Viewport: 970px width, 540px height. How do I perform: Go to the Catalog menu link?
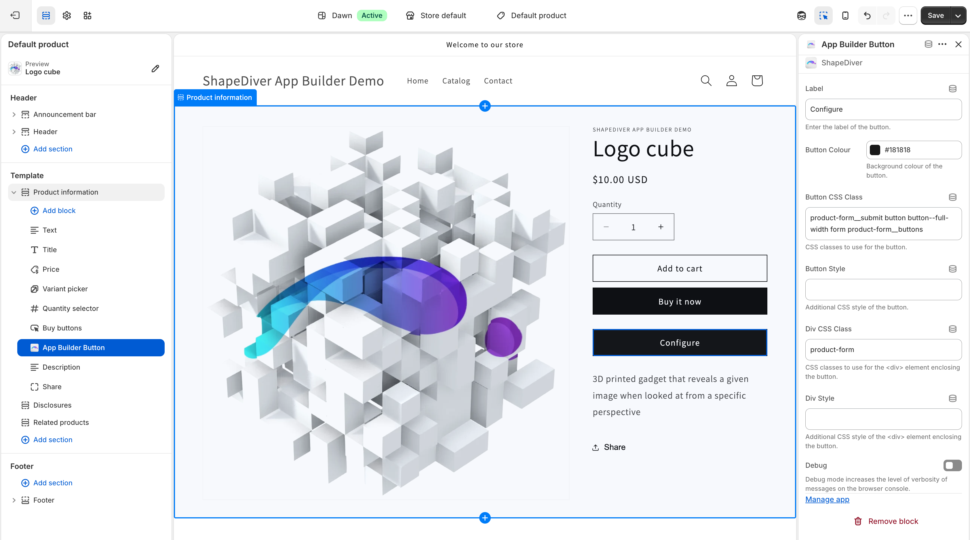click(456, 81)
